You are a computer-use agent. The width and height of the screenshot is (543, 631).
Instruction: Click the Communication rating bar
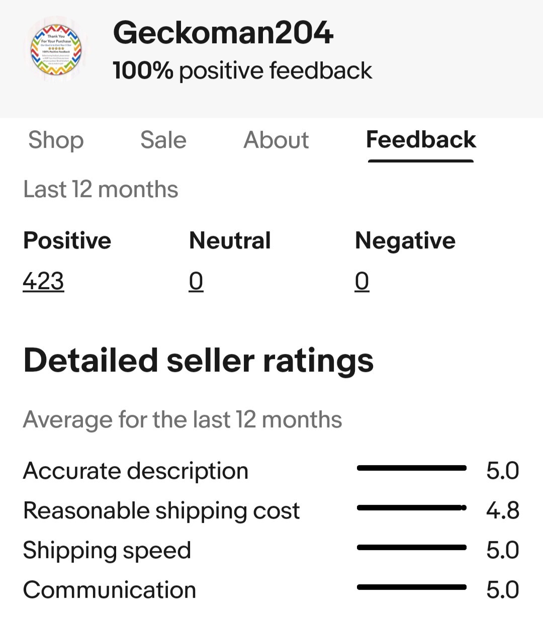412,587
